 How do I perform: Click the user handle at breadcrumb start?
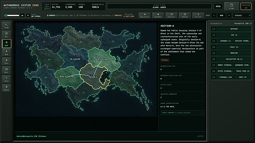[x=52, y=15]
